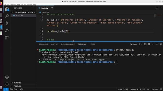Open the File menu
This screenshot has height=91, width=163.
click(5, 4)
